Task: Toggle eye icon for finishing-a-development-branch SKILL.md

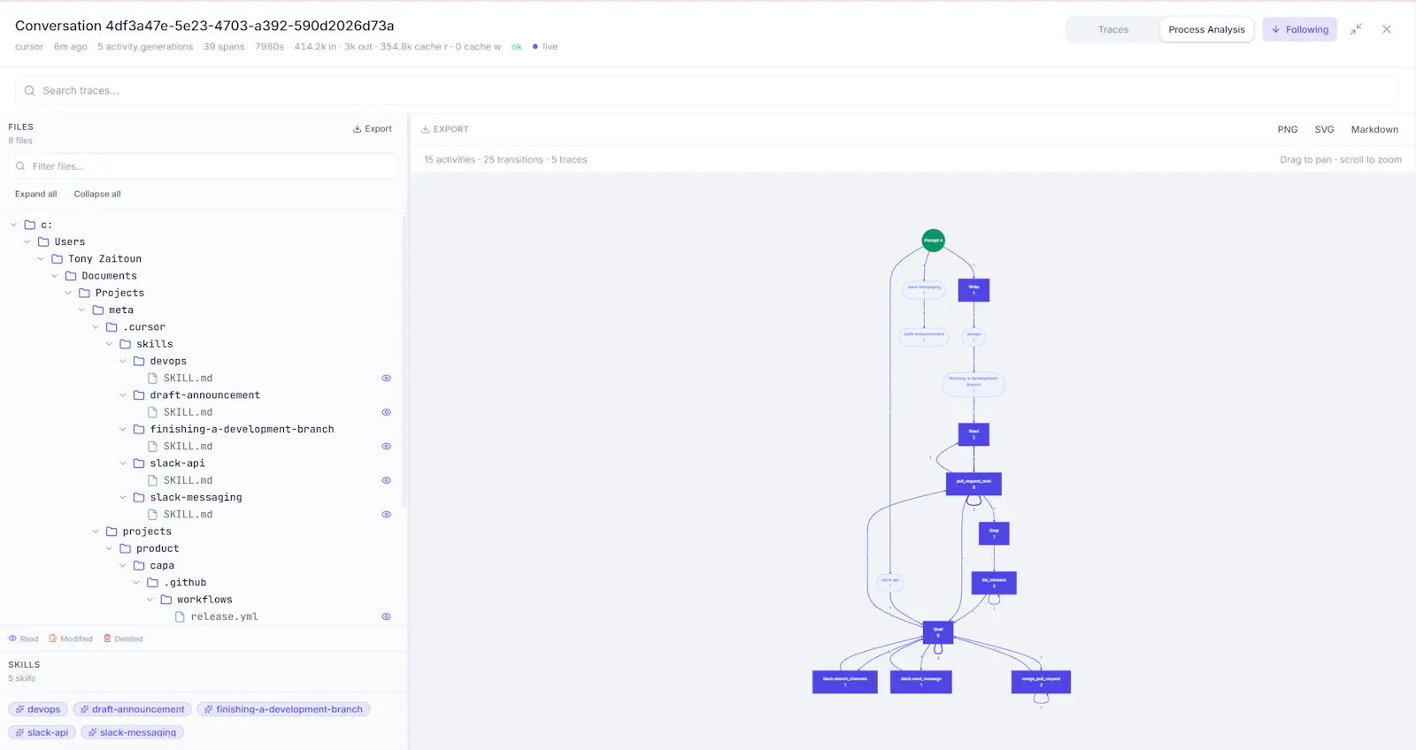Action: tap(386, 447)
